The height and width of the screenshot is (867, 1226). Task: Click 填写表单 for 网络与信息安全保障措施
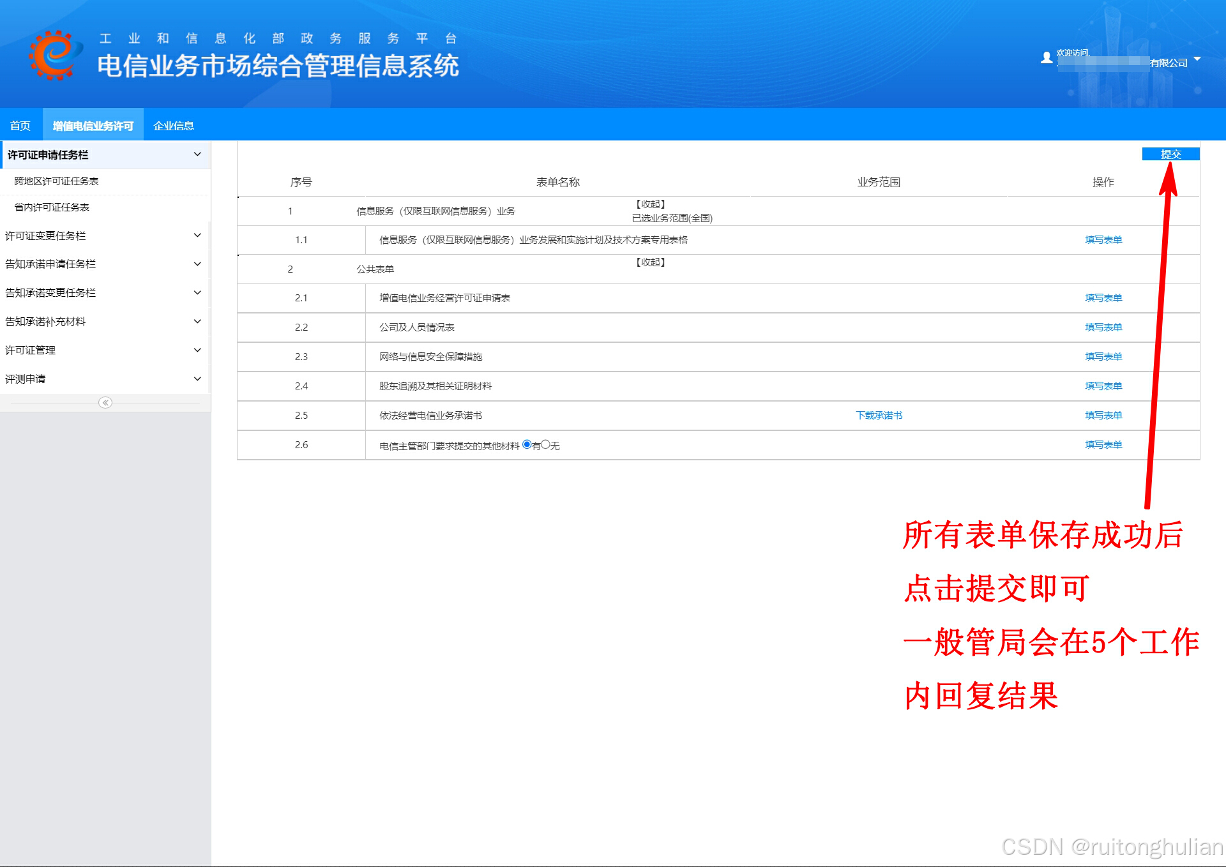[1103, 357]
